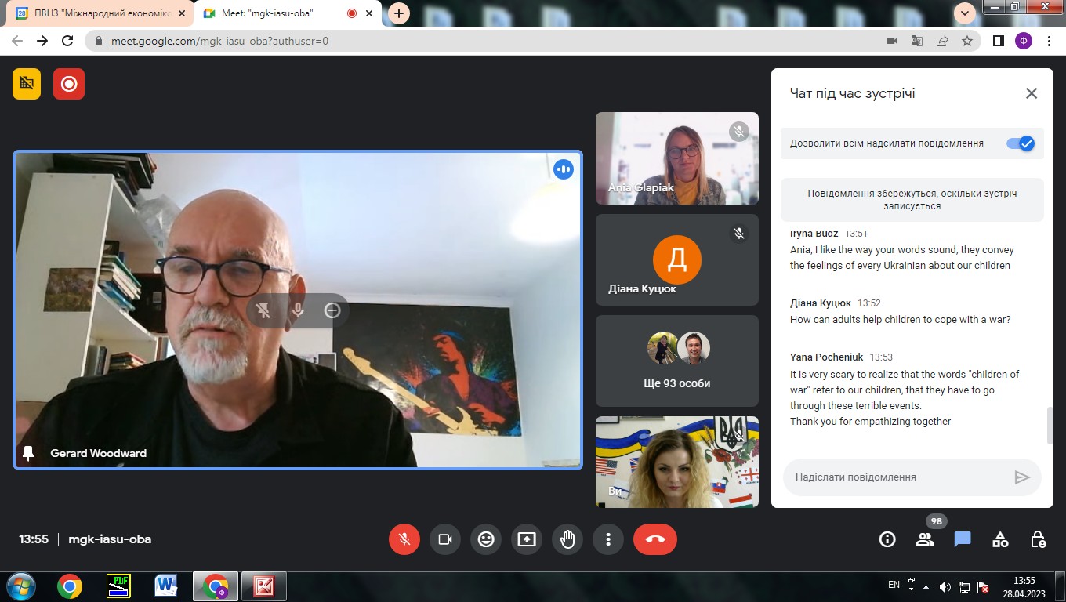Turn off camera with the video button

pyautogui.click(x=445, y=539)
